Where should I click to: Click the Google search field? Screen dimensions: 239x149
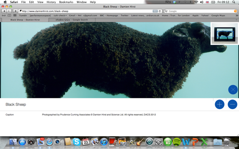point(201,11)
